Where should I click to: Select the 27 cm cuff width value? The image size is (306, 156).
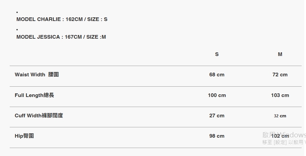point(217,116)
